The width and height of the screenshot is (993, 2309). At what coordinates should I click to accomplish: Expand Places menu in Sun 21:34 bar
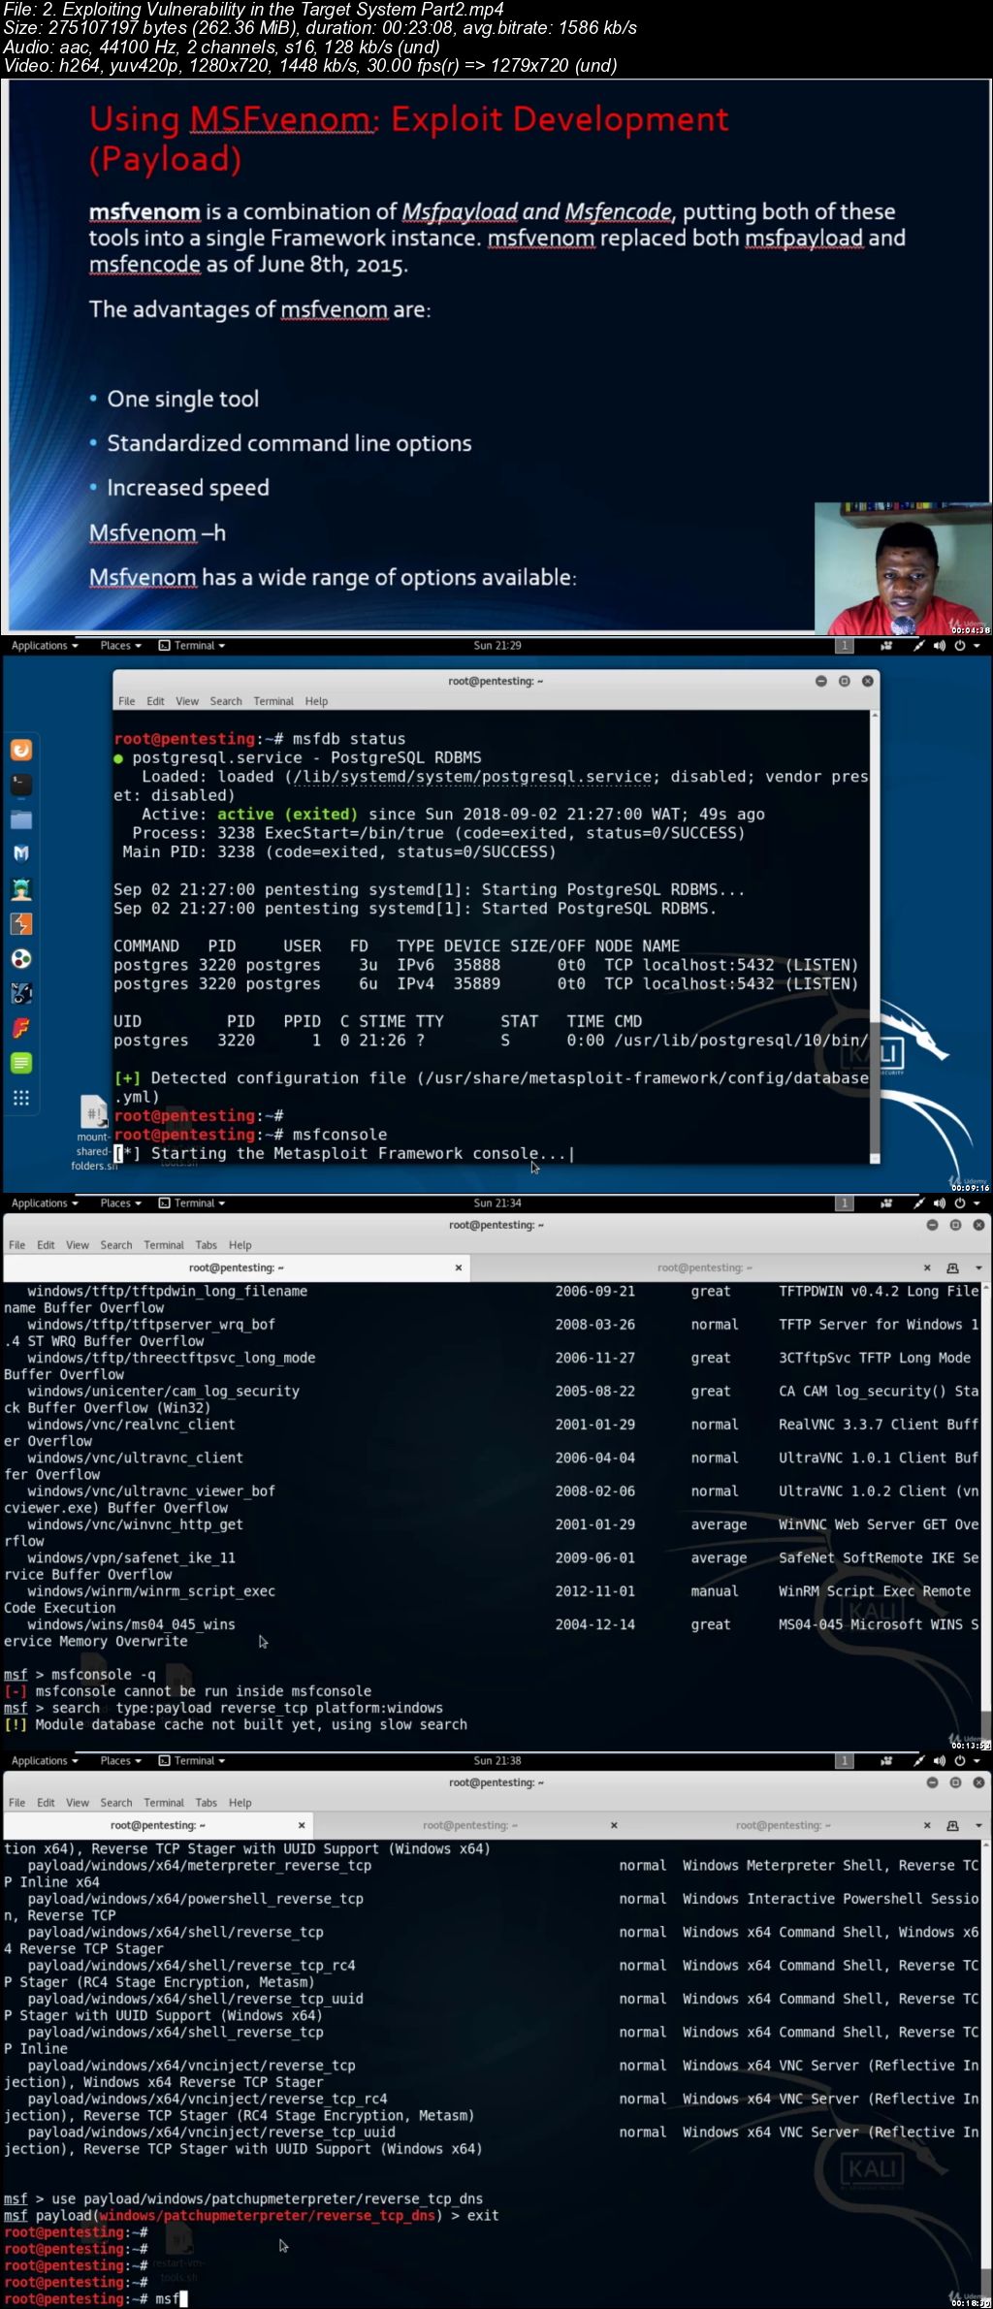[x=120, y=1203]
